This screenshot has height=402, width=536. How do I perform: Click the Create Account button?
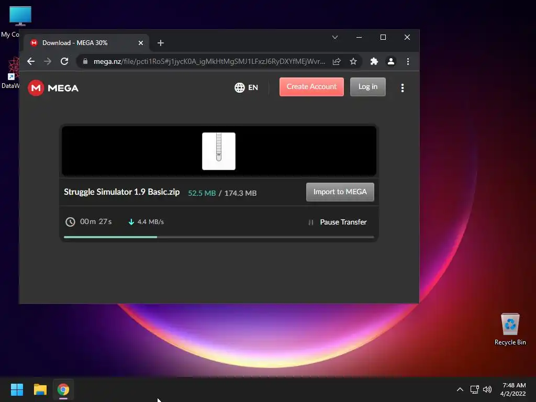point(311,87)
